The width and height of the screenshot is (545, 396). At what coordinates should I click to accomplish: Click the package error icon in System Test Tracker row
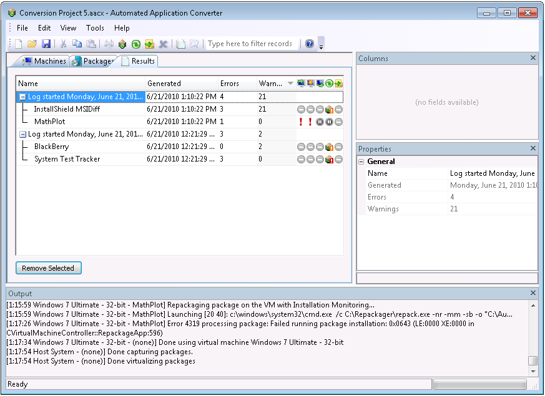click(329, 160)
